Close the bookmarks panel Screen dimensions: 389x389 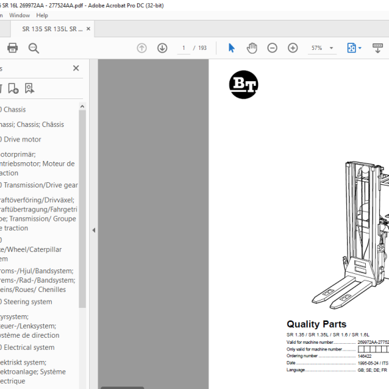(x=76, y=68)
